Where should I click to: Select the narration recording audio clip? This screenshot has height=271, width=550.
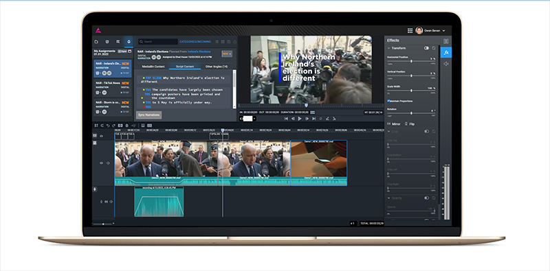click(159, 201)
